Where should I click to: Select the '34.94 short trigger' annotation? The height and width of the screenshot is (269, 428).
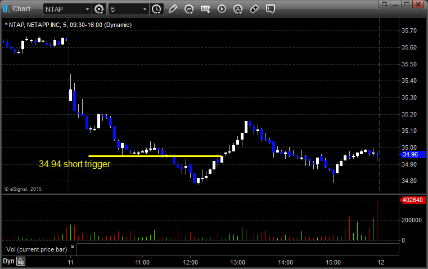(x=74, y=164)
